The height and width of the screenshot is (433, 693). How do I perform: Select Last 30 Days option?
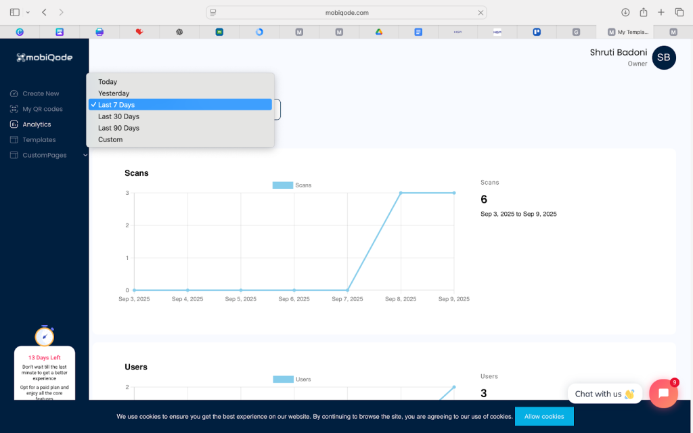tap(118, 116)
